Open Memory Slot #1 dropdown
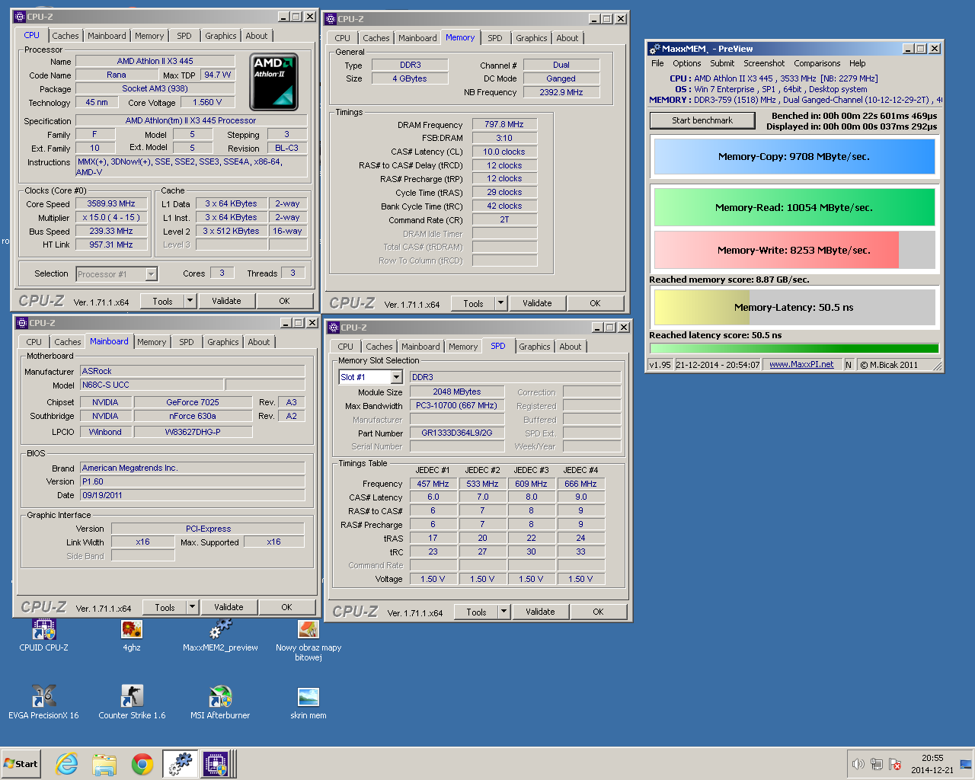 [x=396, y=377]
